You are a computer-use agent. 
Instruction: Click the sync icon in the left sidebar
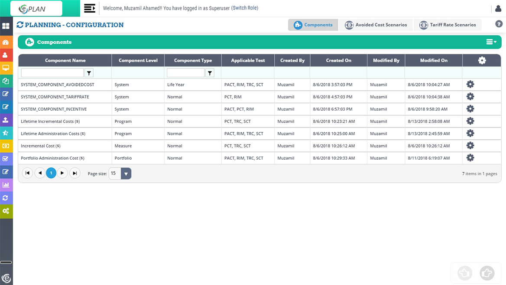[x=6, y=198]
